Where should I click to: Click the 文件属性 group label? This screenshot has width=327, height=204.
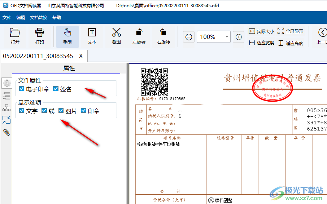coord(30,80)
